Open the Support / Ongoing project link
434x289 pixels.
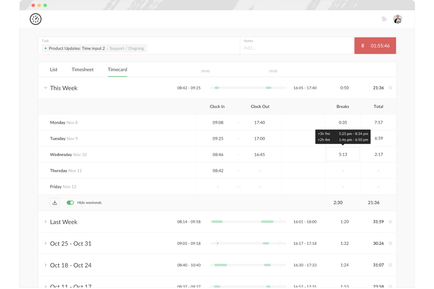coord(127,48)
